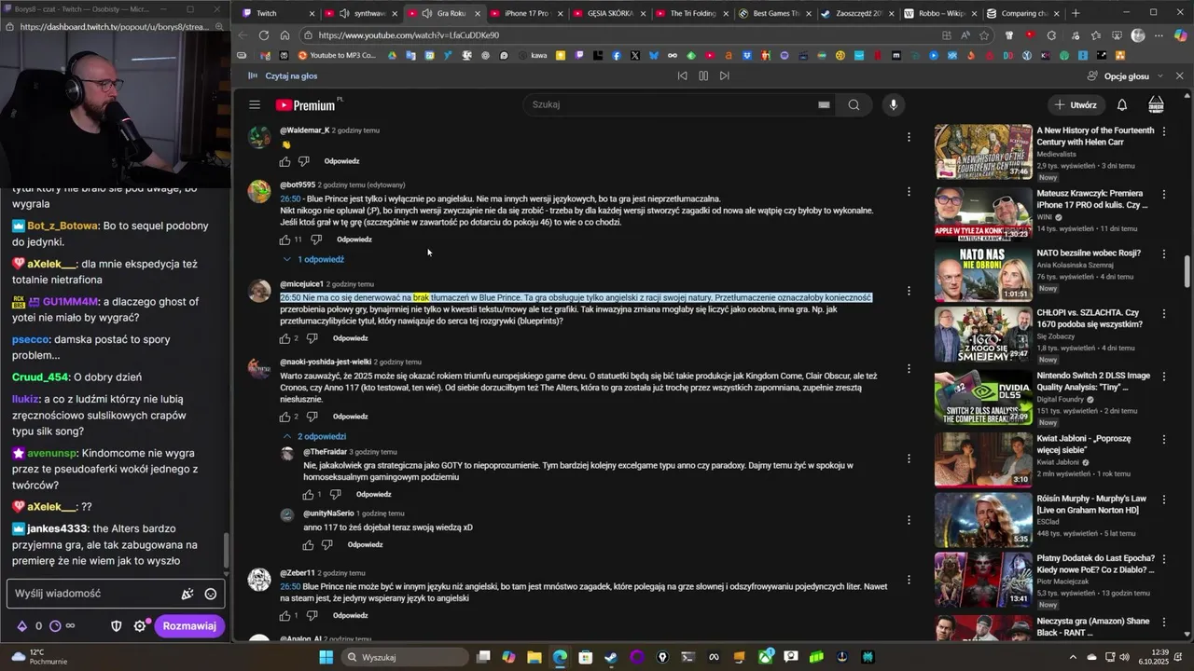Open Twitch chat settings gear
The image size is (1194, 671).
pyautogui.click(x=140, y=626)
